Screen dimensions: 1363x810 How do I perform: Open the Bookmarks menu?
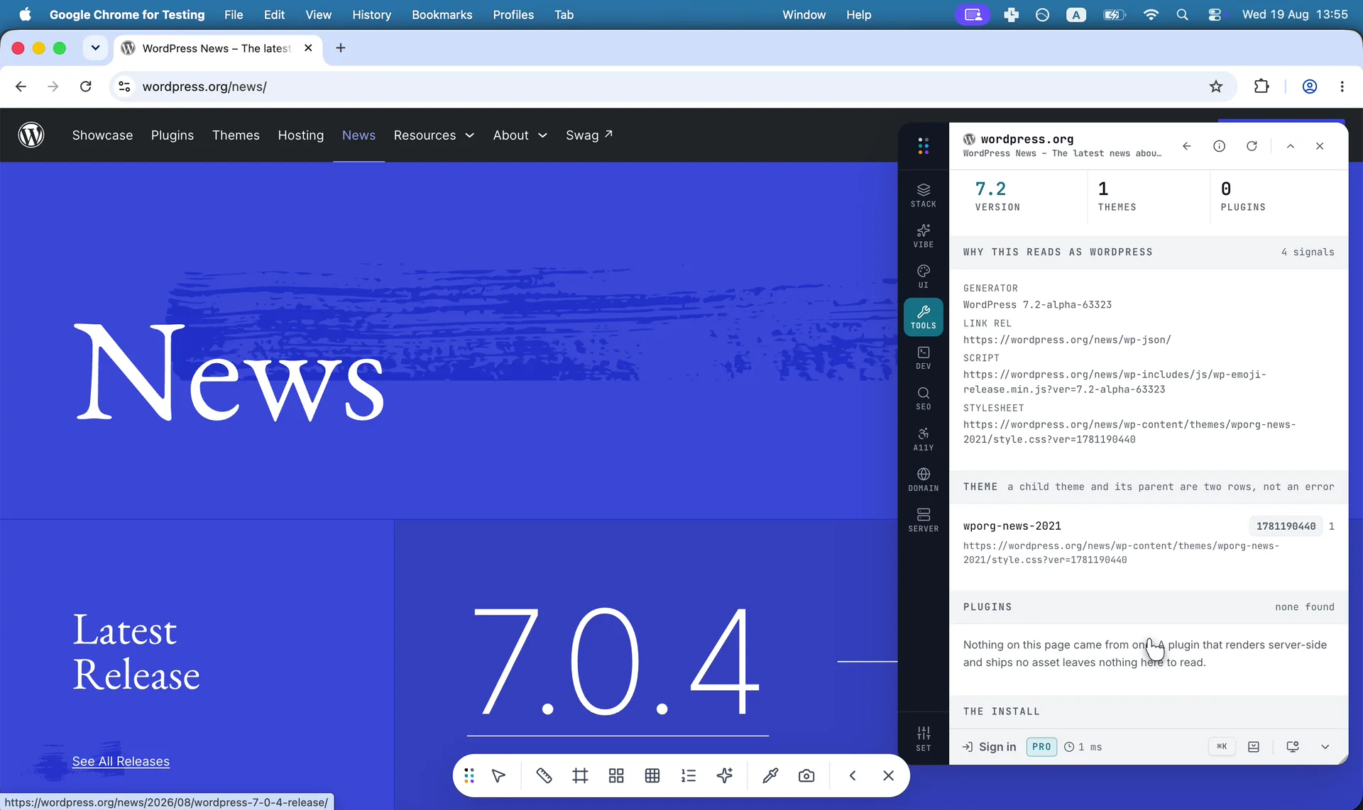click(x=442, y=15)
